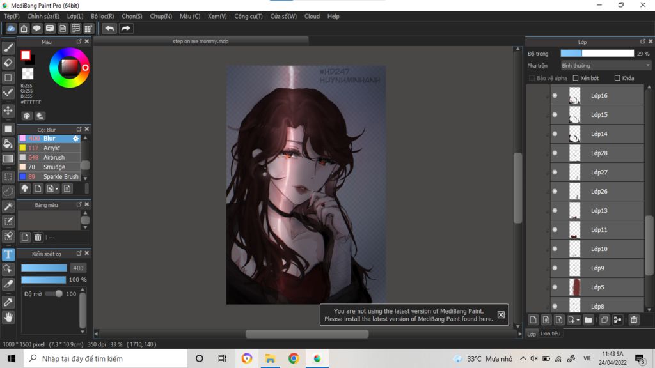Select the rectangular Select tool
The image size is (655, 368).
[8, 176]
